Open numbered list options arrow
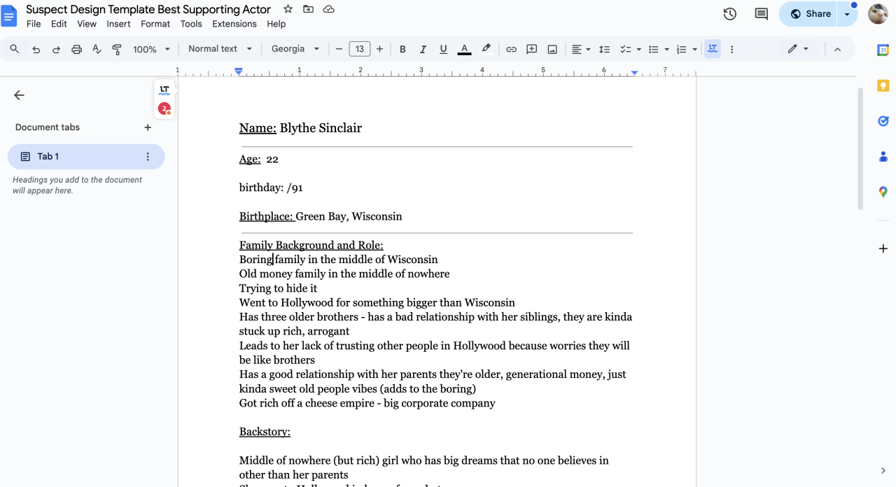 694,49
